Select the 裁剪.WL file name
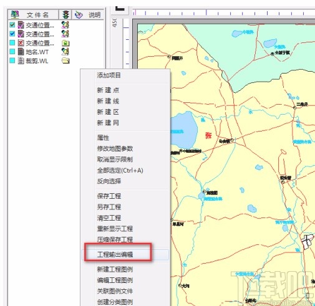 37,61
